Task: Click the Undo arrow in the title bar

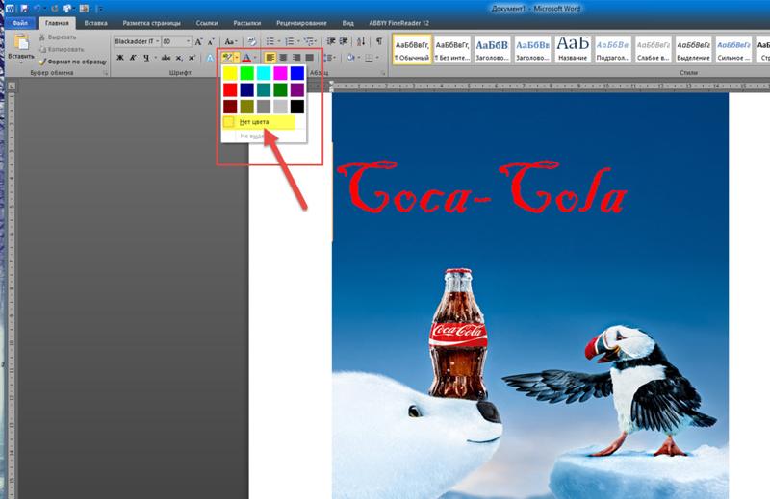Action: (x=38, y=9)
